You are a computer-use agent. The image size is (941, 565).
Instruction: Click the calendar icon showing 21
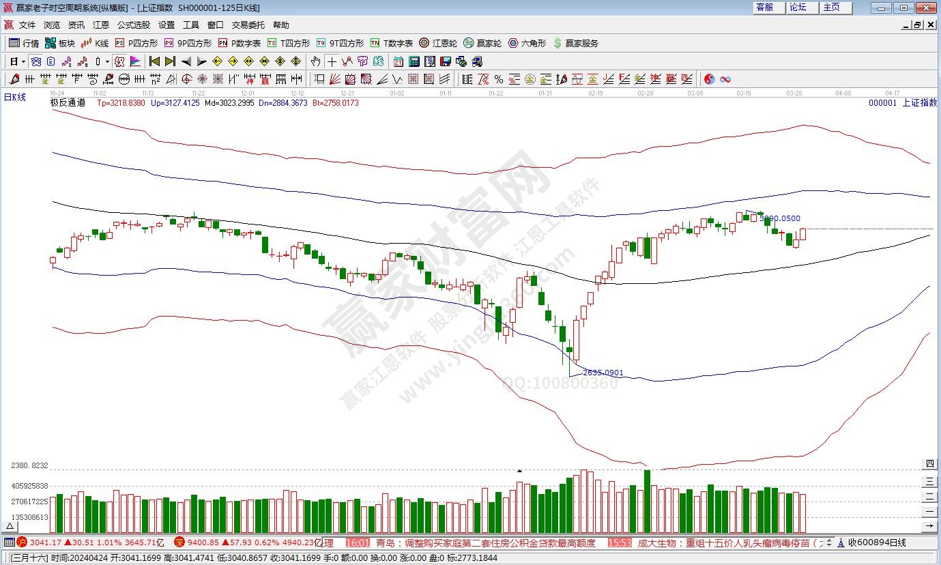click(x=398, y=61)
